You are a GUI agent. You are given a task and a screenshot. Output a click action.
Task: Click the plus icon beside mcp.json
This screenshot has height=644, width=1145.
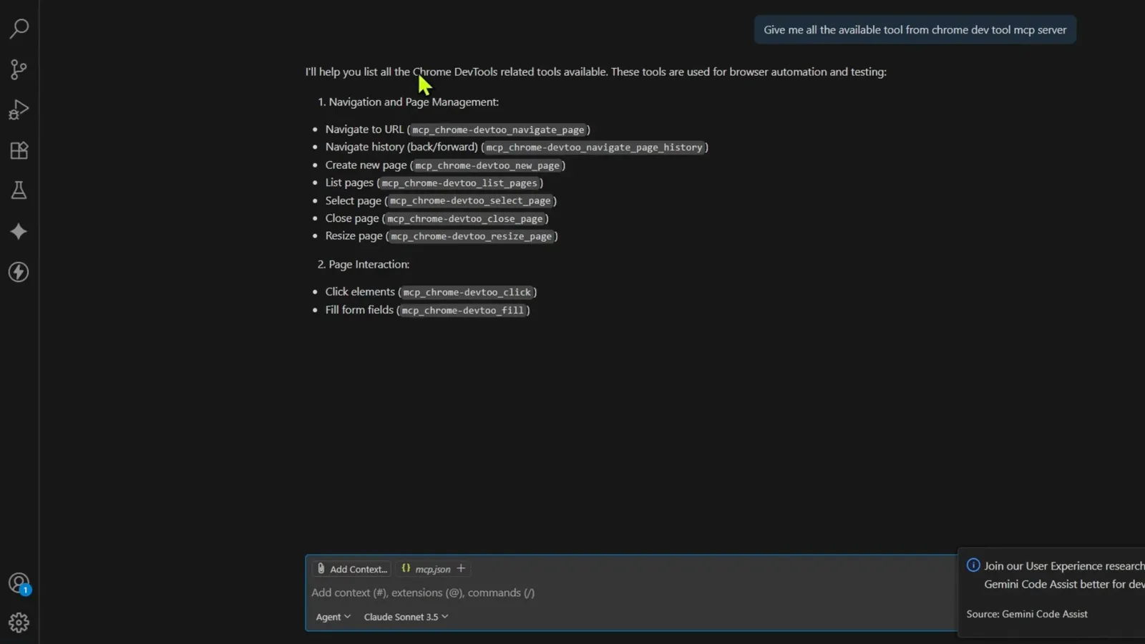coord(462,568)
